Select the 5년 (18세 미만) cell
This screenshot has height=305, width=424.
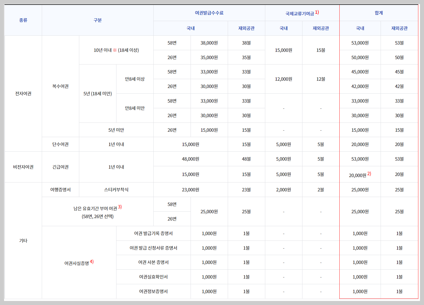click(98, 94)
